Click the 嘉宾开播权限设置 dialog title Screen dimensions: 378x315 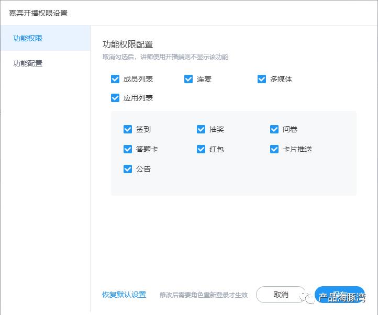[38, 13]
